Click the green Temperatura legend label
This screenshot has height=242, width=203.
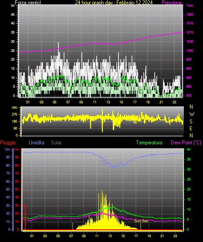tap(149, 143)
